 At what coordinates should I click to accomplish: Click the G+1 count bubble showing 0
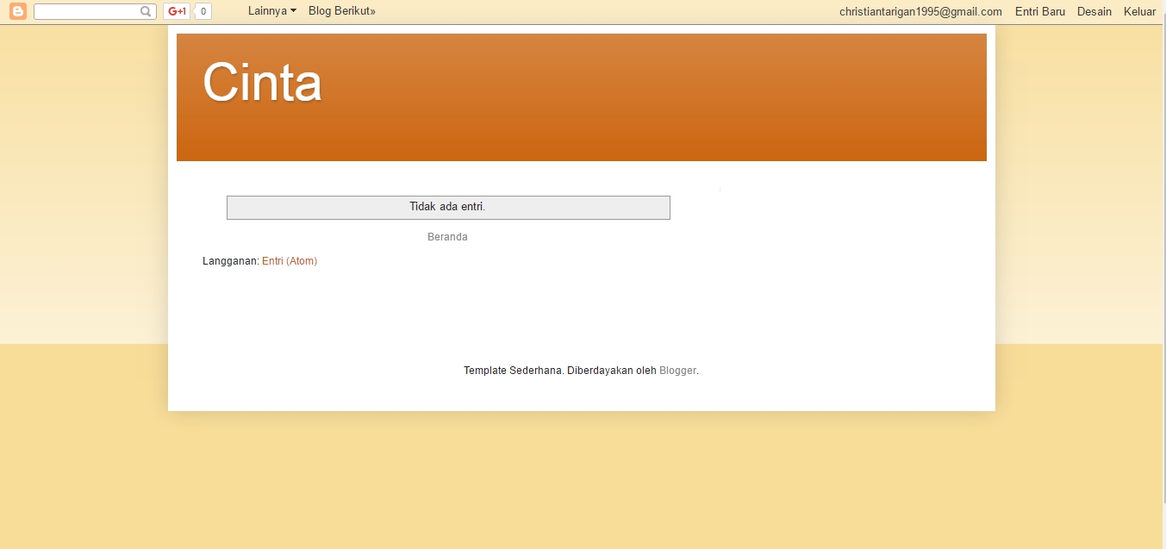pyautogui.click(x=203, y=12)
